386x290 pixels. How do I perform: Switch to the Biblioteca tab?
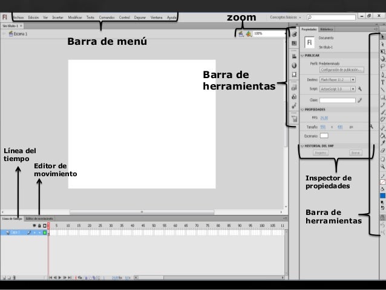pos(327,29)
